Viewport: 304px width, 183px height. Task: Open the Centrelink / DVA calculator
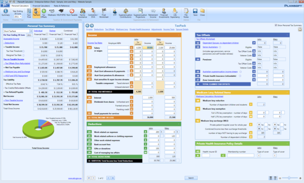93,13
